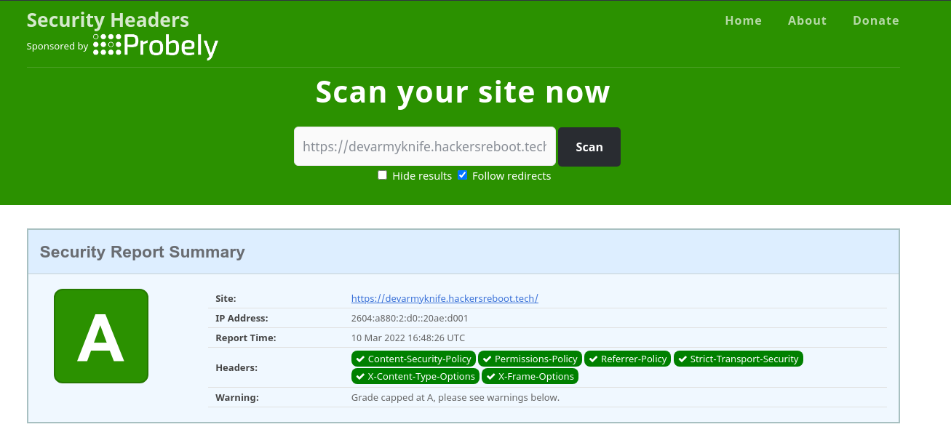
Task: Open the Home menu item
Action: coord(743,20)
